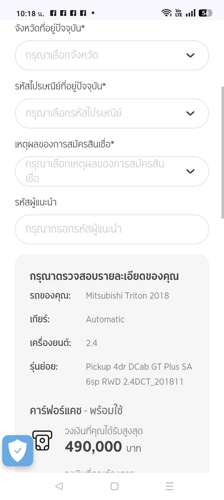
Task: Tap the mobile signal strength icon
Action: coord(191,13)
